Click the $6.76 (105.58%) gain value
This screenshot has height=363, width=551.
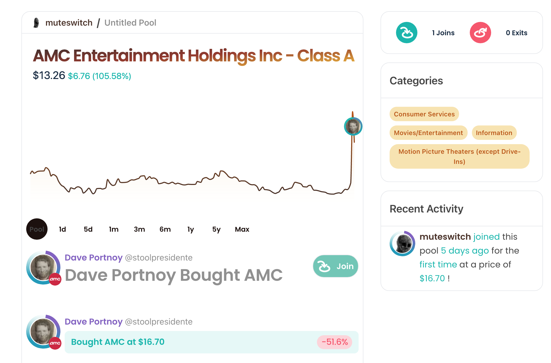pos(99,76)
